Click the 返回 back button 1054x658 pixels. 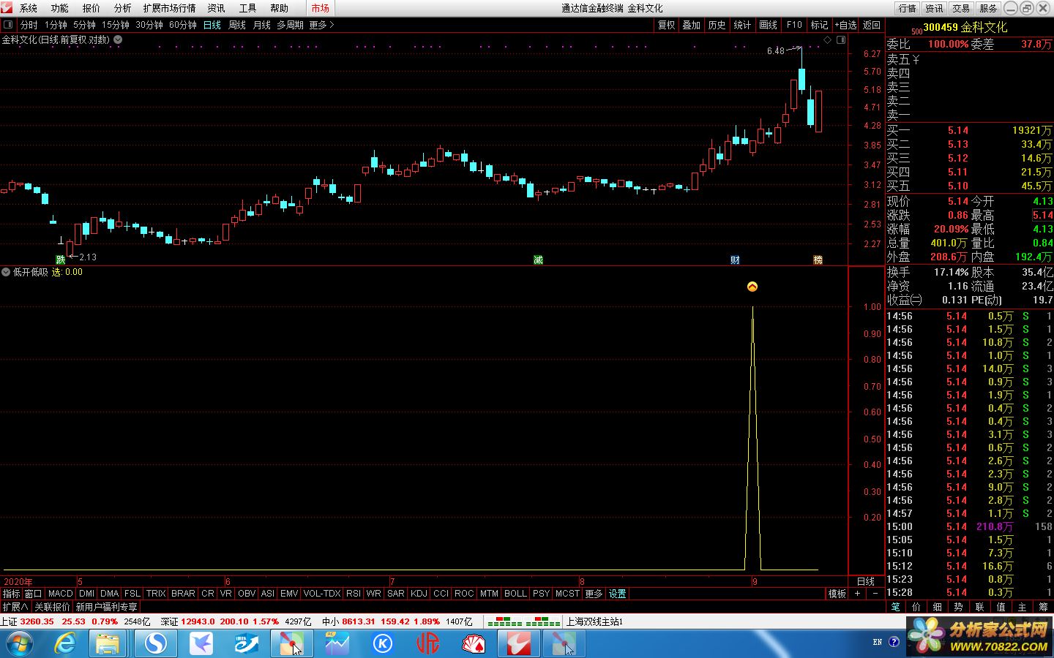tap(871, 25)
